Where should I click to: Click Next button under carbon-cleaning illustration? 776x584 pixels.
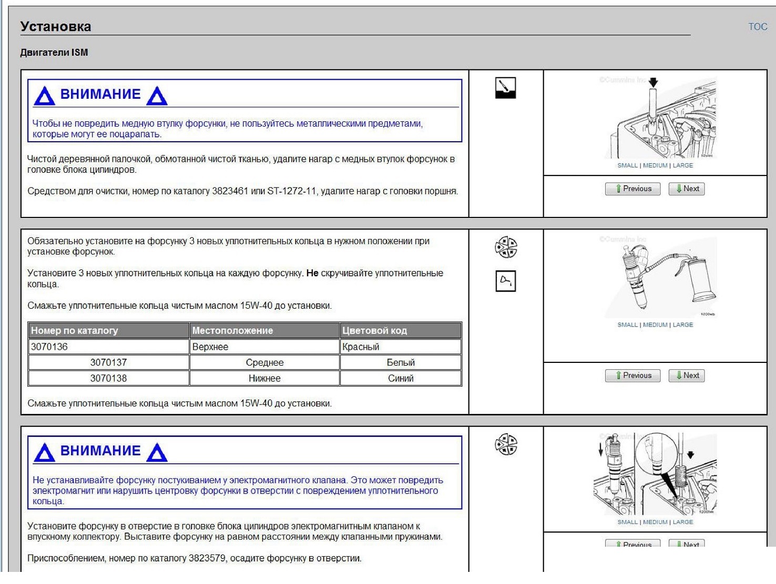coord(686,189)
